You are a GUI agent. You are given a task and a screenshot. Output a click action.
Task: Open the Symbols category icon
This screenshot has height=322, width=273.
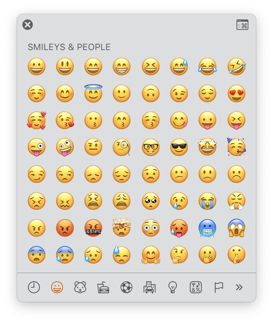(x=196, y=287)
